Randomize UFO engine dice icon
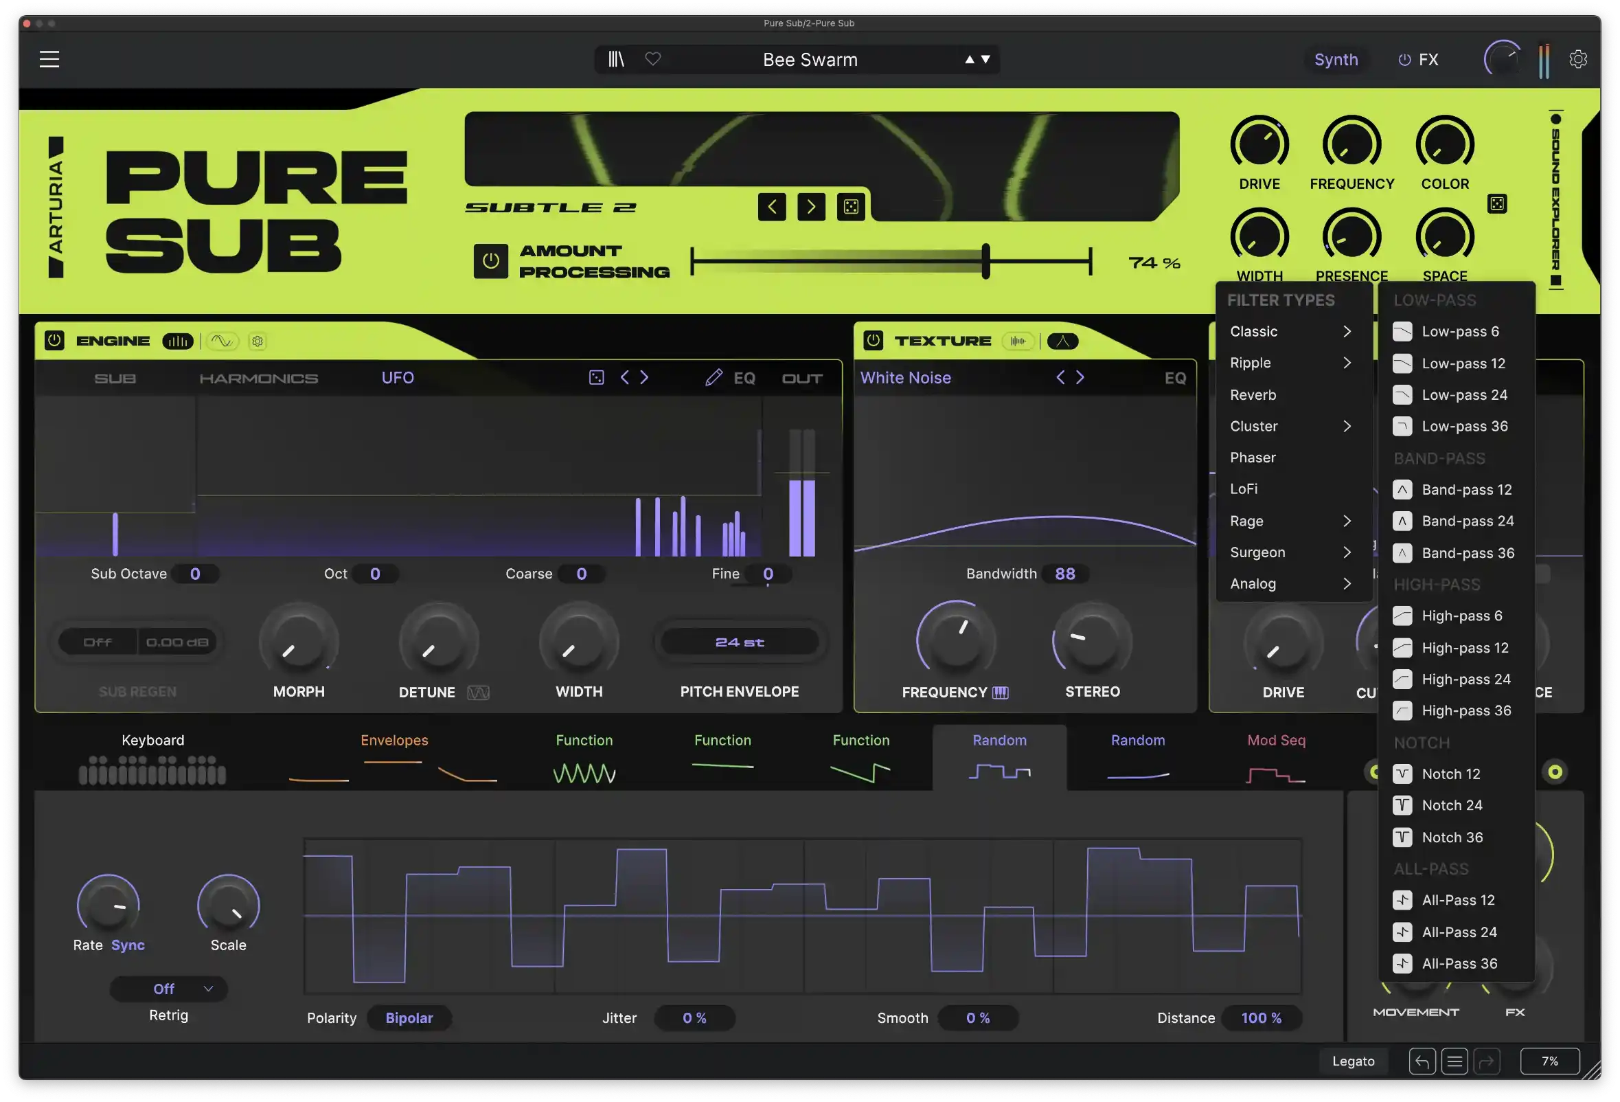 597,377
